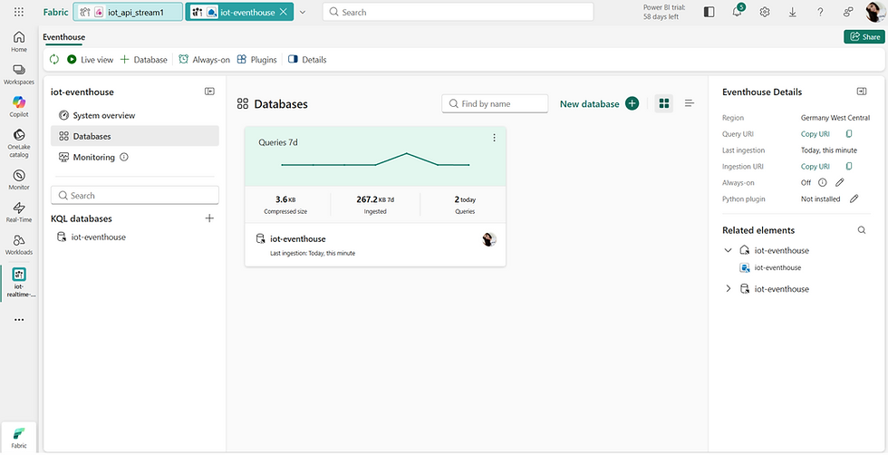Open Copilot from the sidebar
The image size is (888, 455).
19,106
